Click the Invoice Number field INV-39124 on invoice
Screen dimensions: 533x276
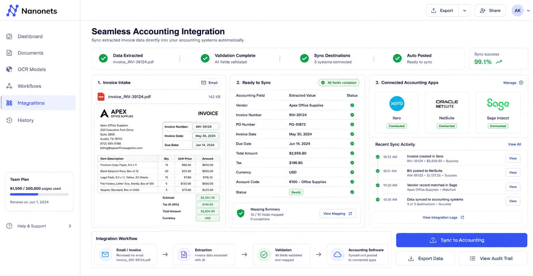pyautogui.click(x=205, y=127)
